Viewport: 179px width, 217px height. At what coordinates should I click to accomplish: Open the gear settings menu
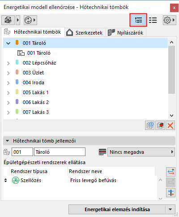(167, 20)
